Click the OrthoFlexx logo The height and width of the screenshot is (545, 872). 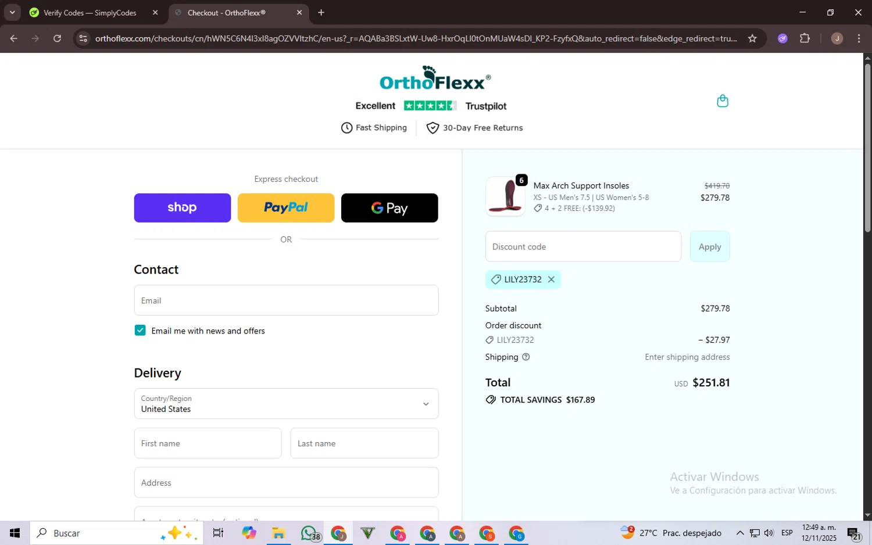point(435,78)
